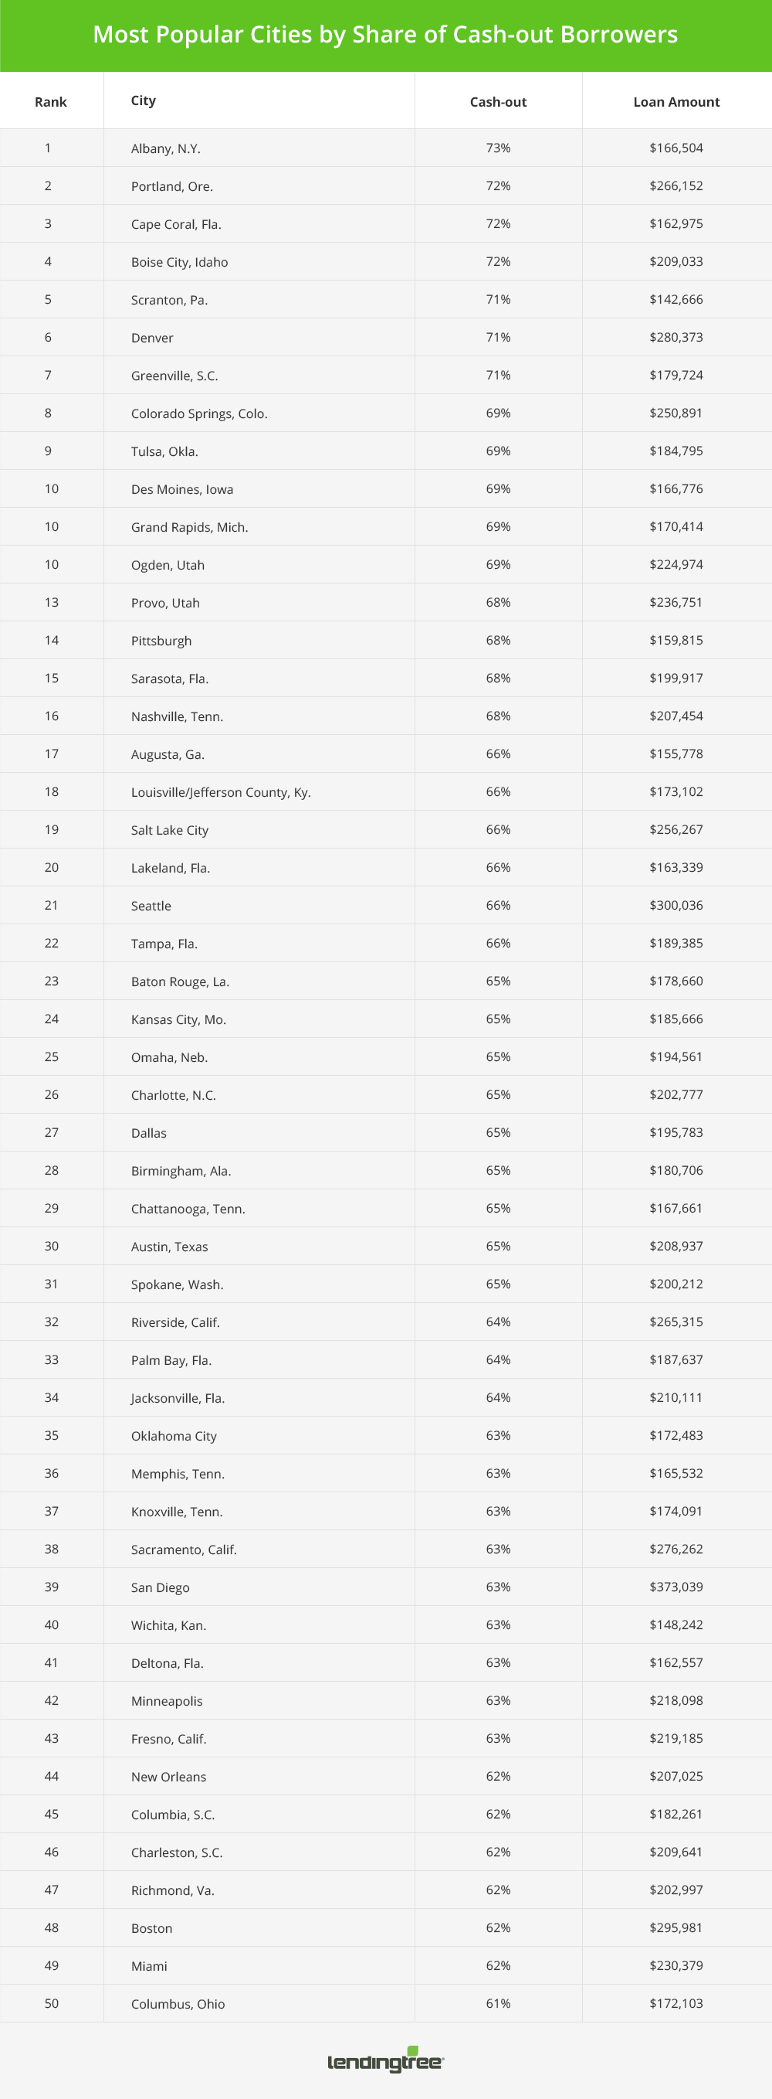Select the Minneapolis city cell
Screen dimensions: 772x2099
(166, 1700)
